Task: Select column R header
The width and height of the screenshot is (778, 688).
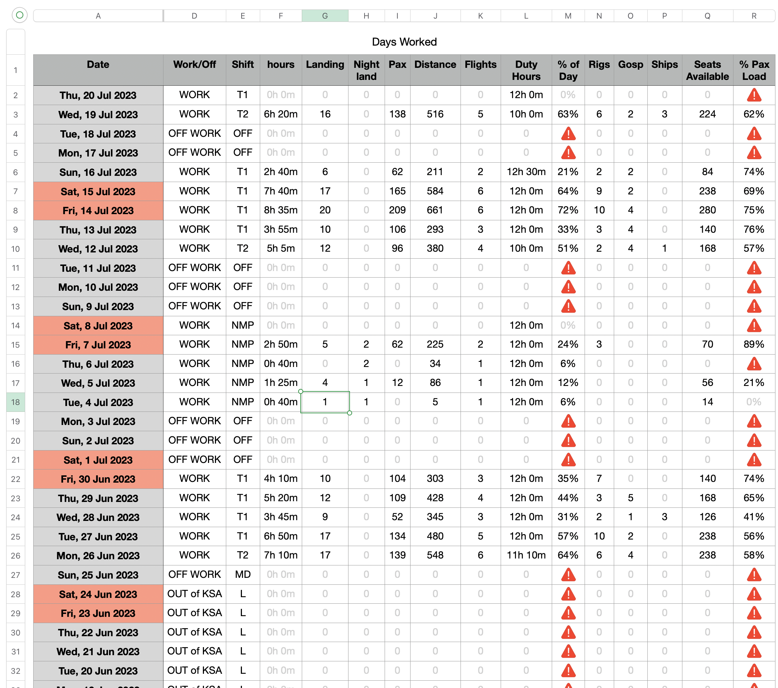Action: coord(754,16)
